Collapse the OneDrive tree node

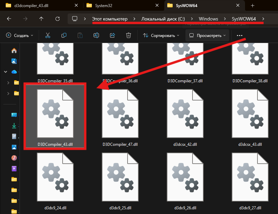tap(6, 72)
